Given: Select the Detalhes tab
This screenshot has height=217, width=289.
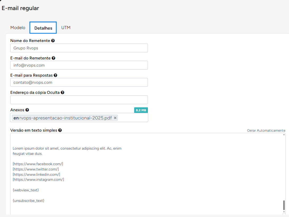Looking at the screenshot, I should tap(43, 28).
